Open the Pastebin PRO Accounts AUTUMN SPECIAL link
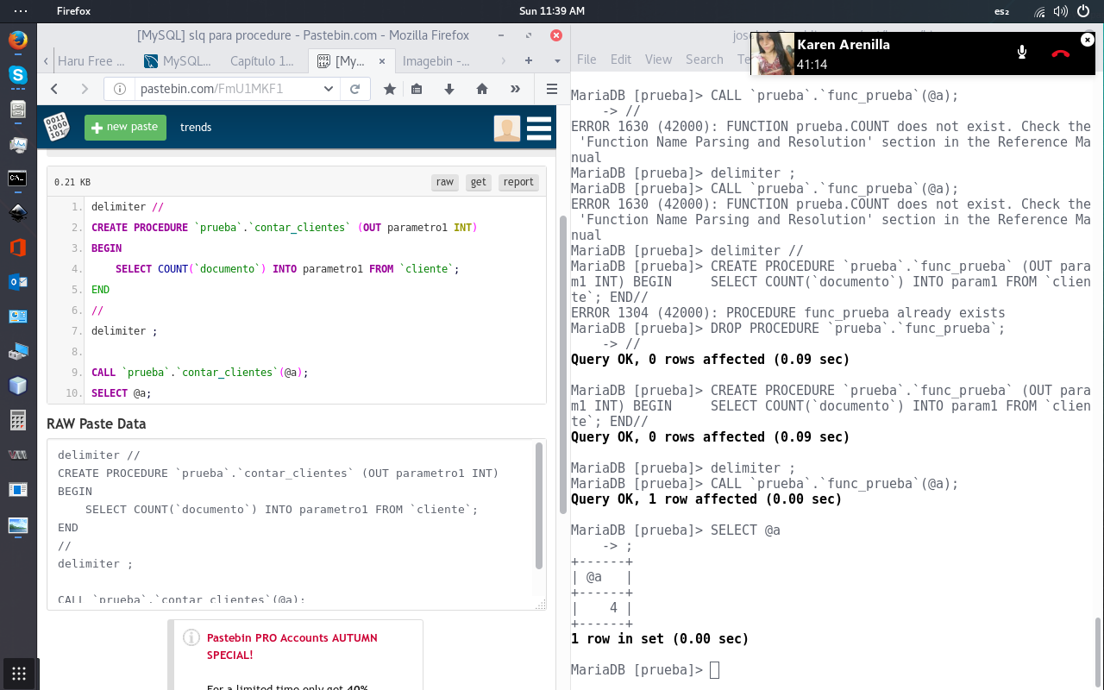The image size is (1104, 690). click(x=292, y=646)
